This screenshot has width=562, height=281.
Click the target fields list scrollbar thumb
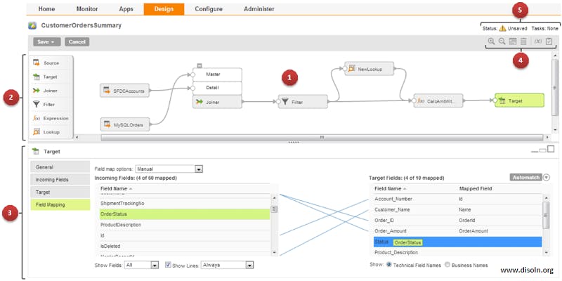point(546,215)
